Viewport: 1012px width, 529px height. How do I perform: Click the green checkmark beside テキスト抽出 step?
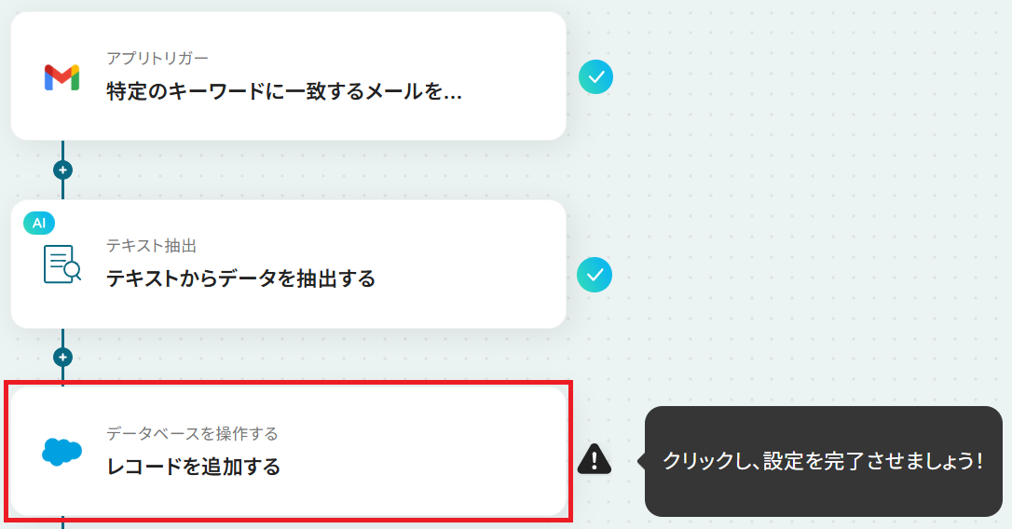pyautogui.click(x=594, y=275)
